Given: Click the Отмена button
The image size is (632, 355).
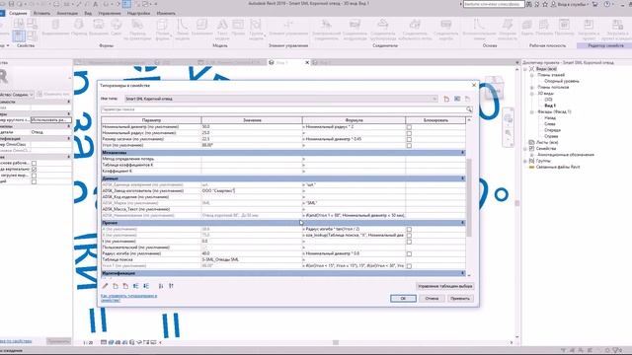Looking at the screenshot, I should pyautogui.click(x=432, y=298).
